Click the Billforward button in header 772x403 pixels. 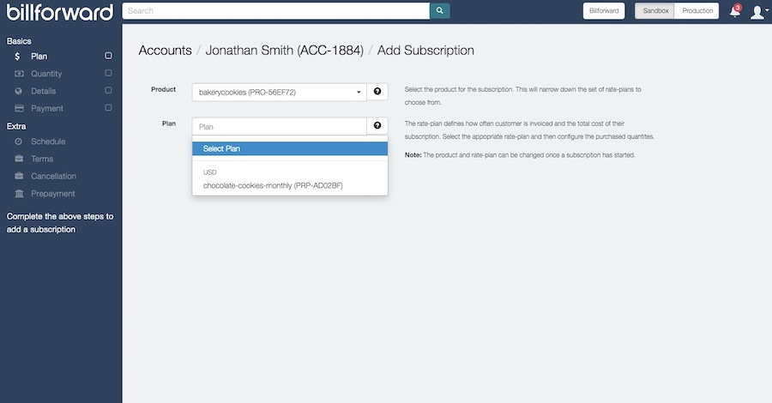604,11
